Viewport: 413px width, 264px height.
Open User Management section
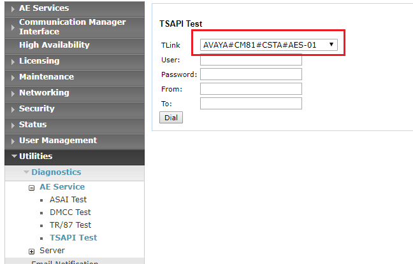(x=57, y=141)
